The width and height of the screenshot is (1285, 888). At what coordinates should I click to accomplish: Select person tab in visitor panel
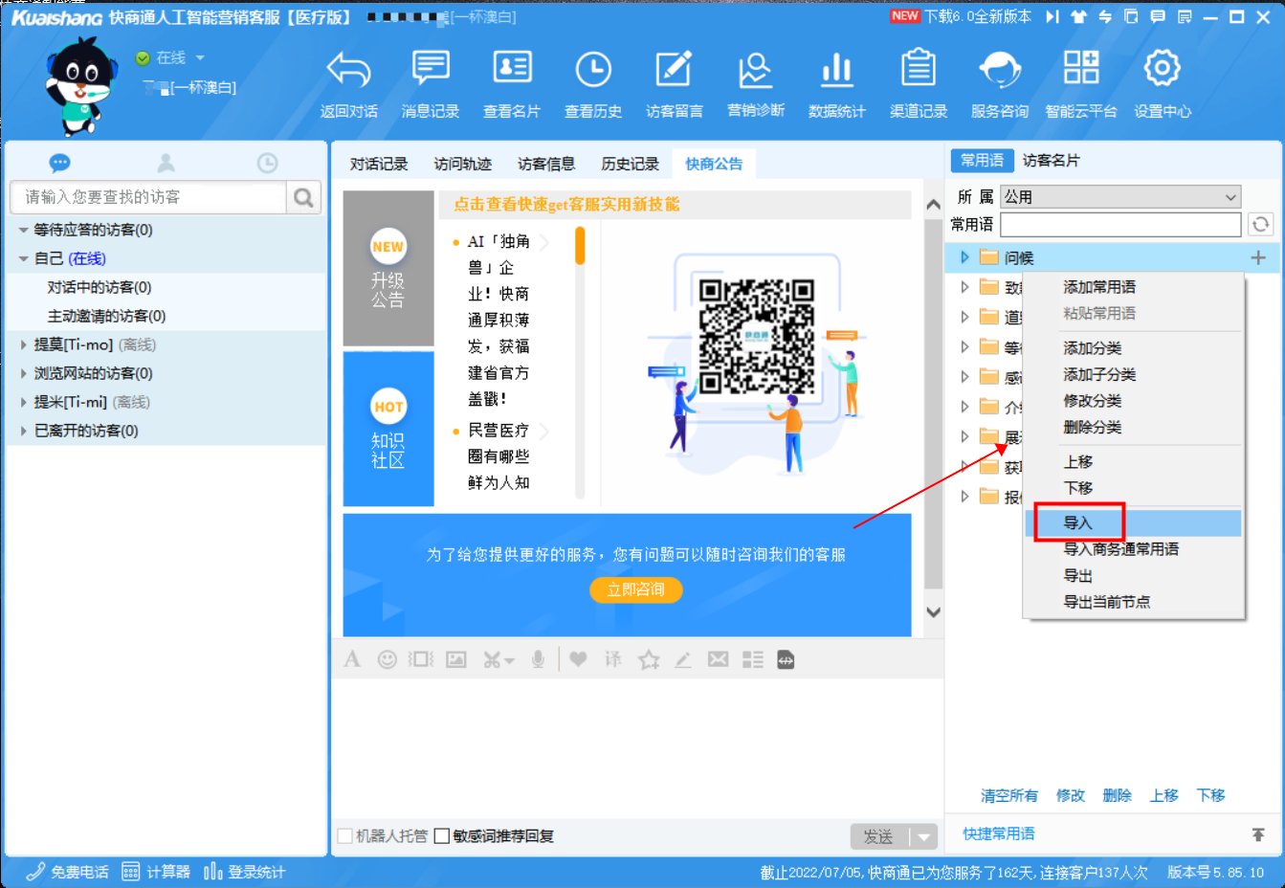[166, 163]
